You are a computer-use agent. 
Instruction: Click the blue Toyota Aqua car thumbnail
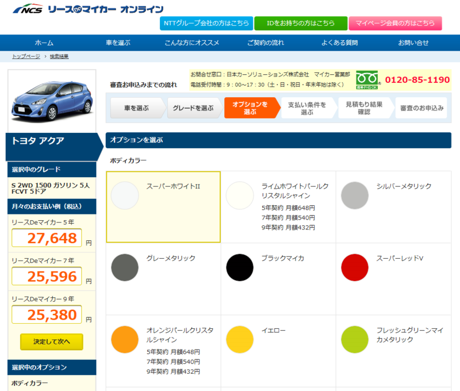tap(51, 98)
